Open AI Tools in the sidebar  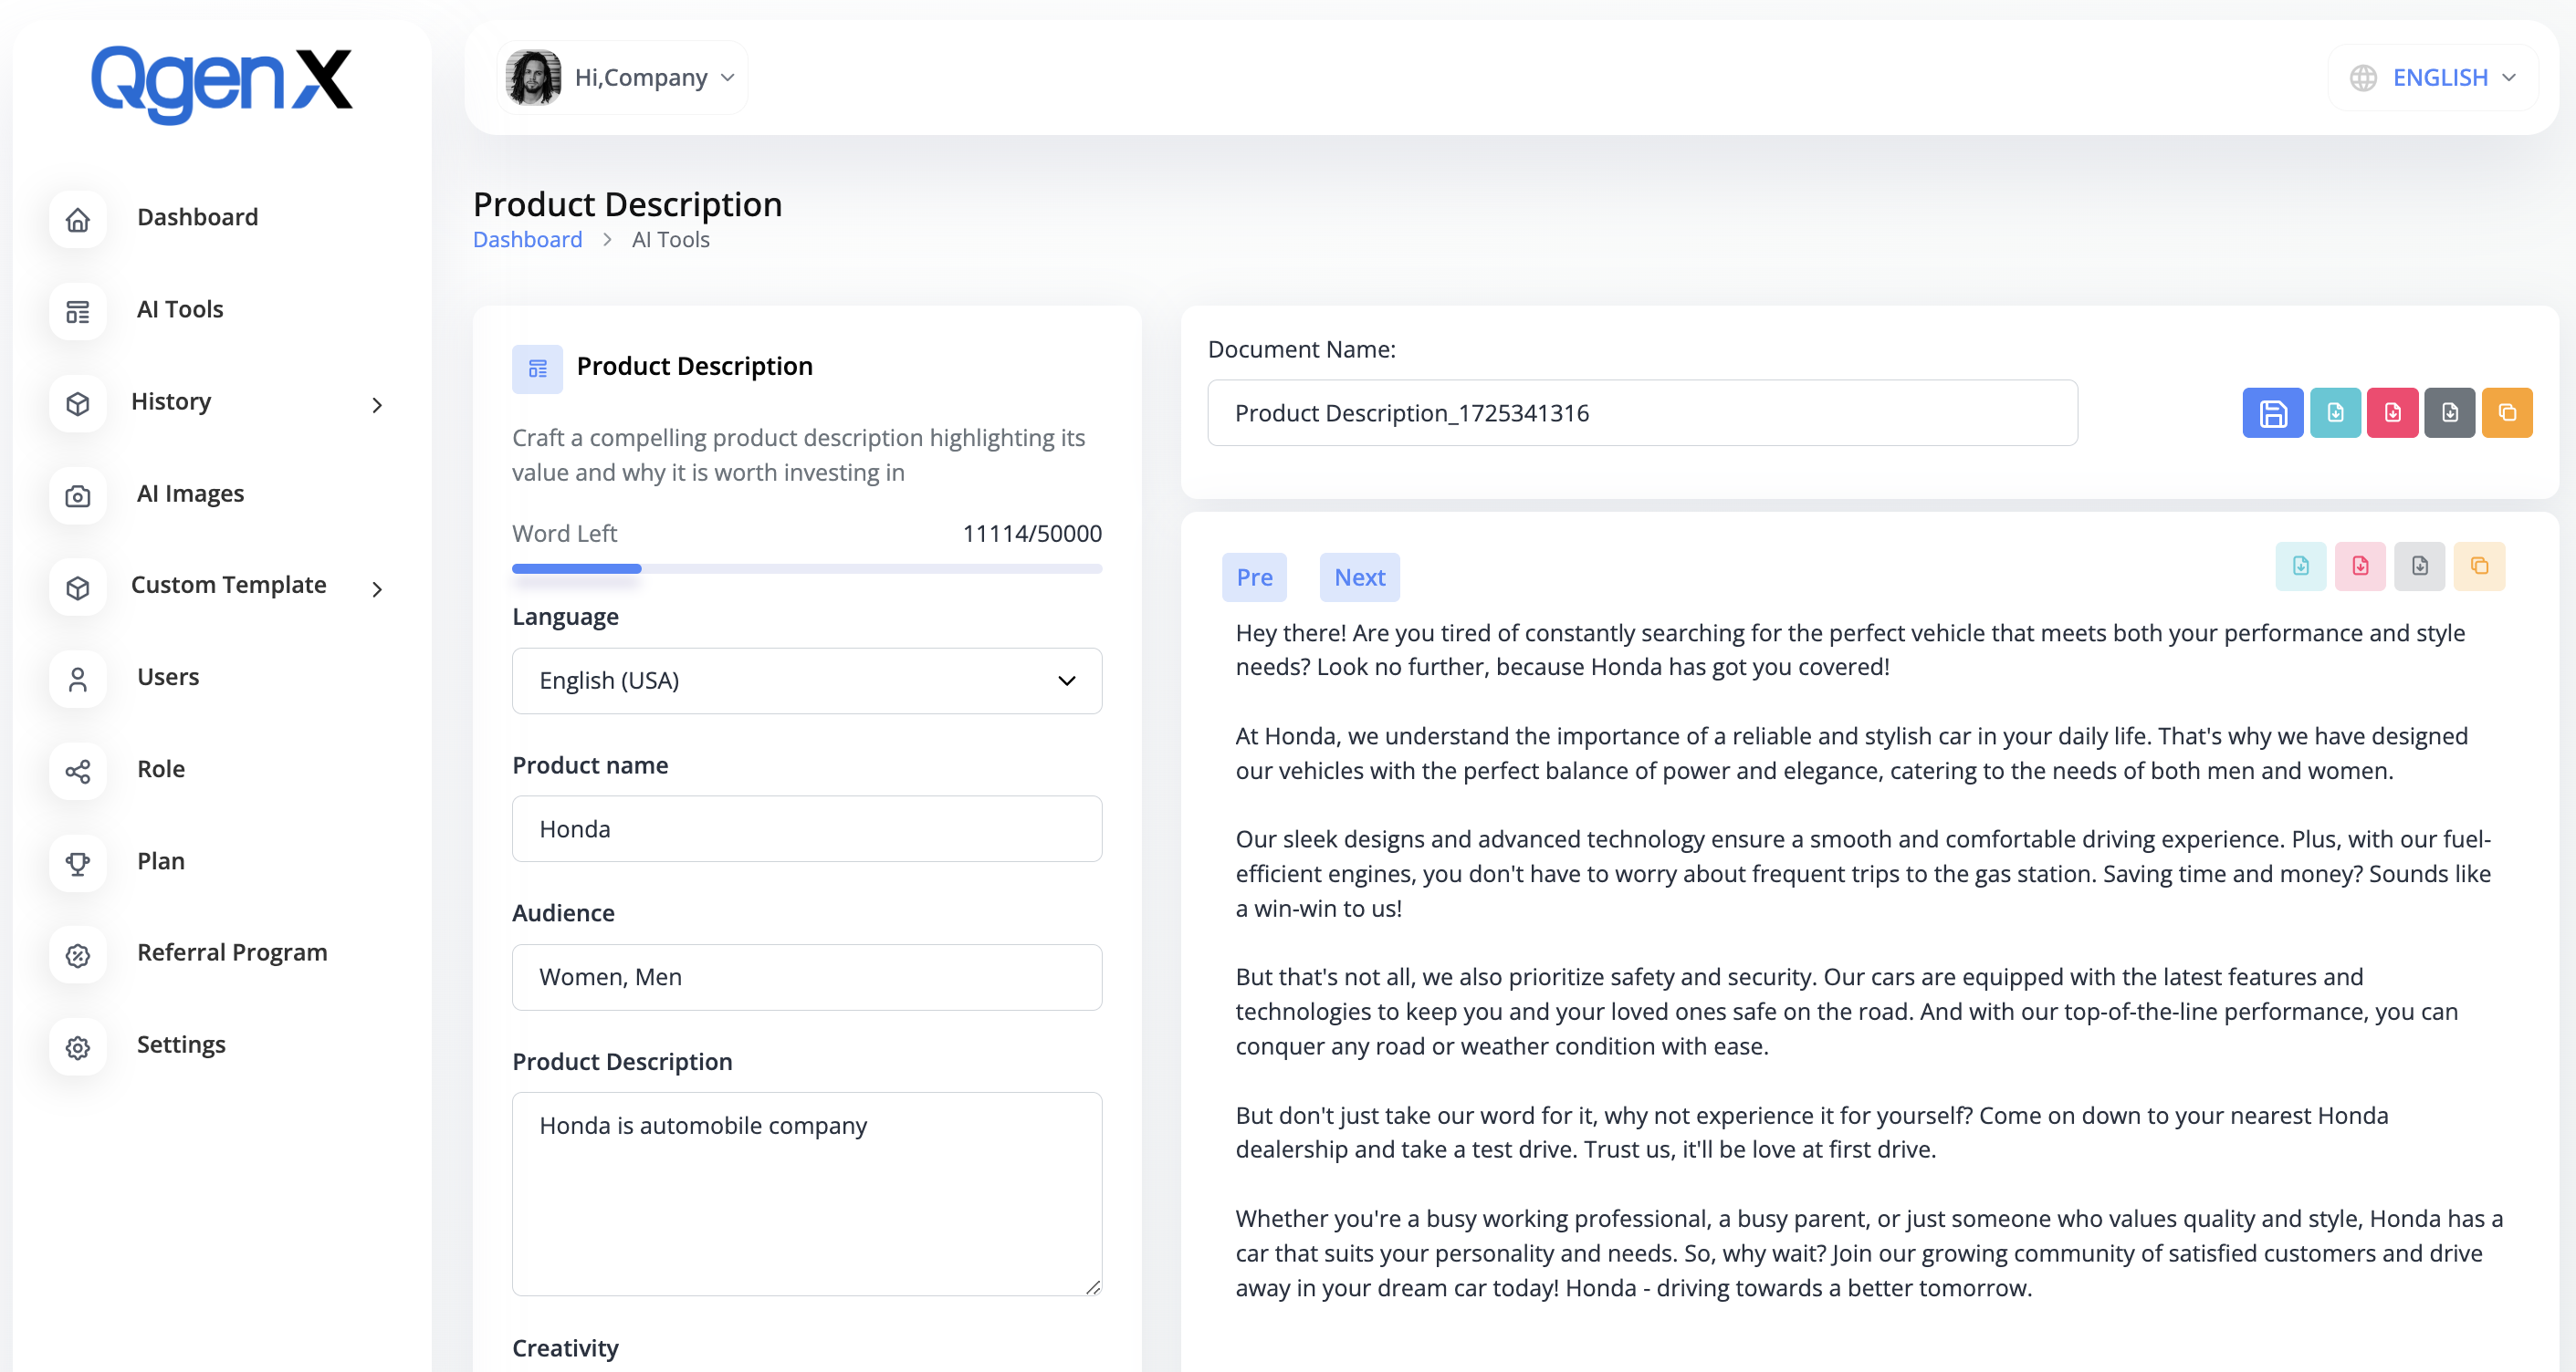180,308
